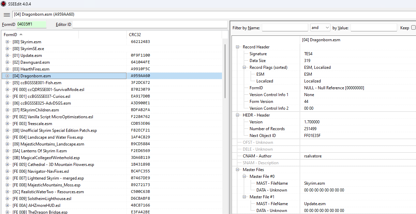Collapse the HEDR - Header section
Viewport: 416px width, 214px height.
[237, 115]
